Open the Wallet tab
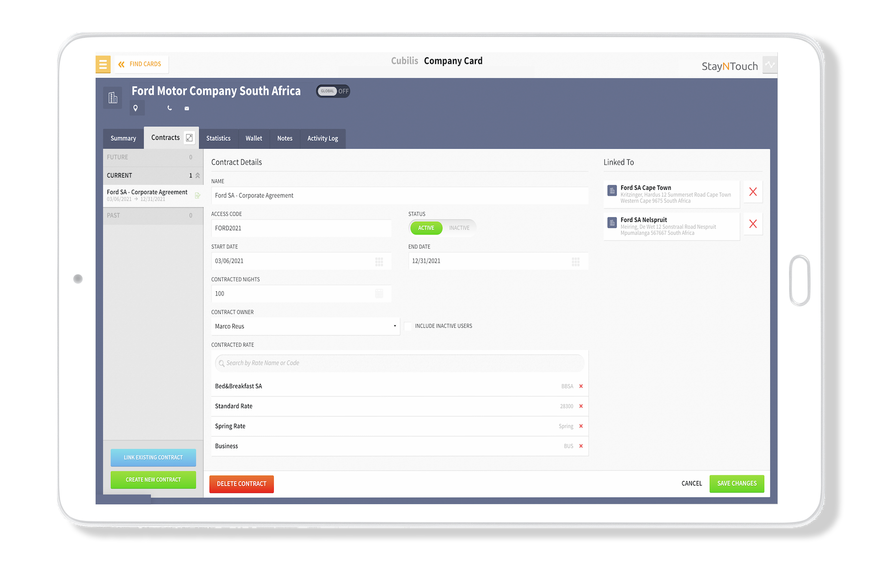Viewport: 880px width, 585px height. click(254, 138)
